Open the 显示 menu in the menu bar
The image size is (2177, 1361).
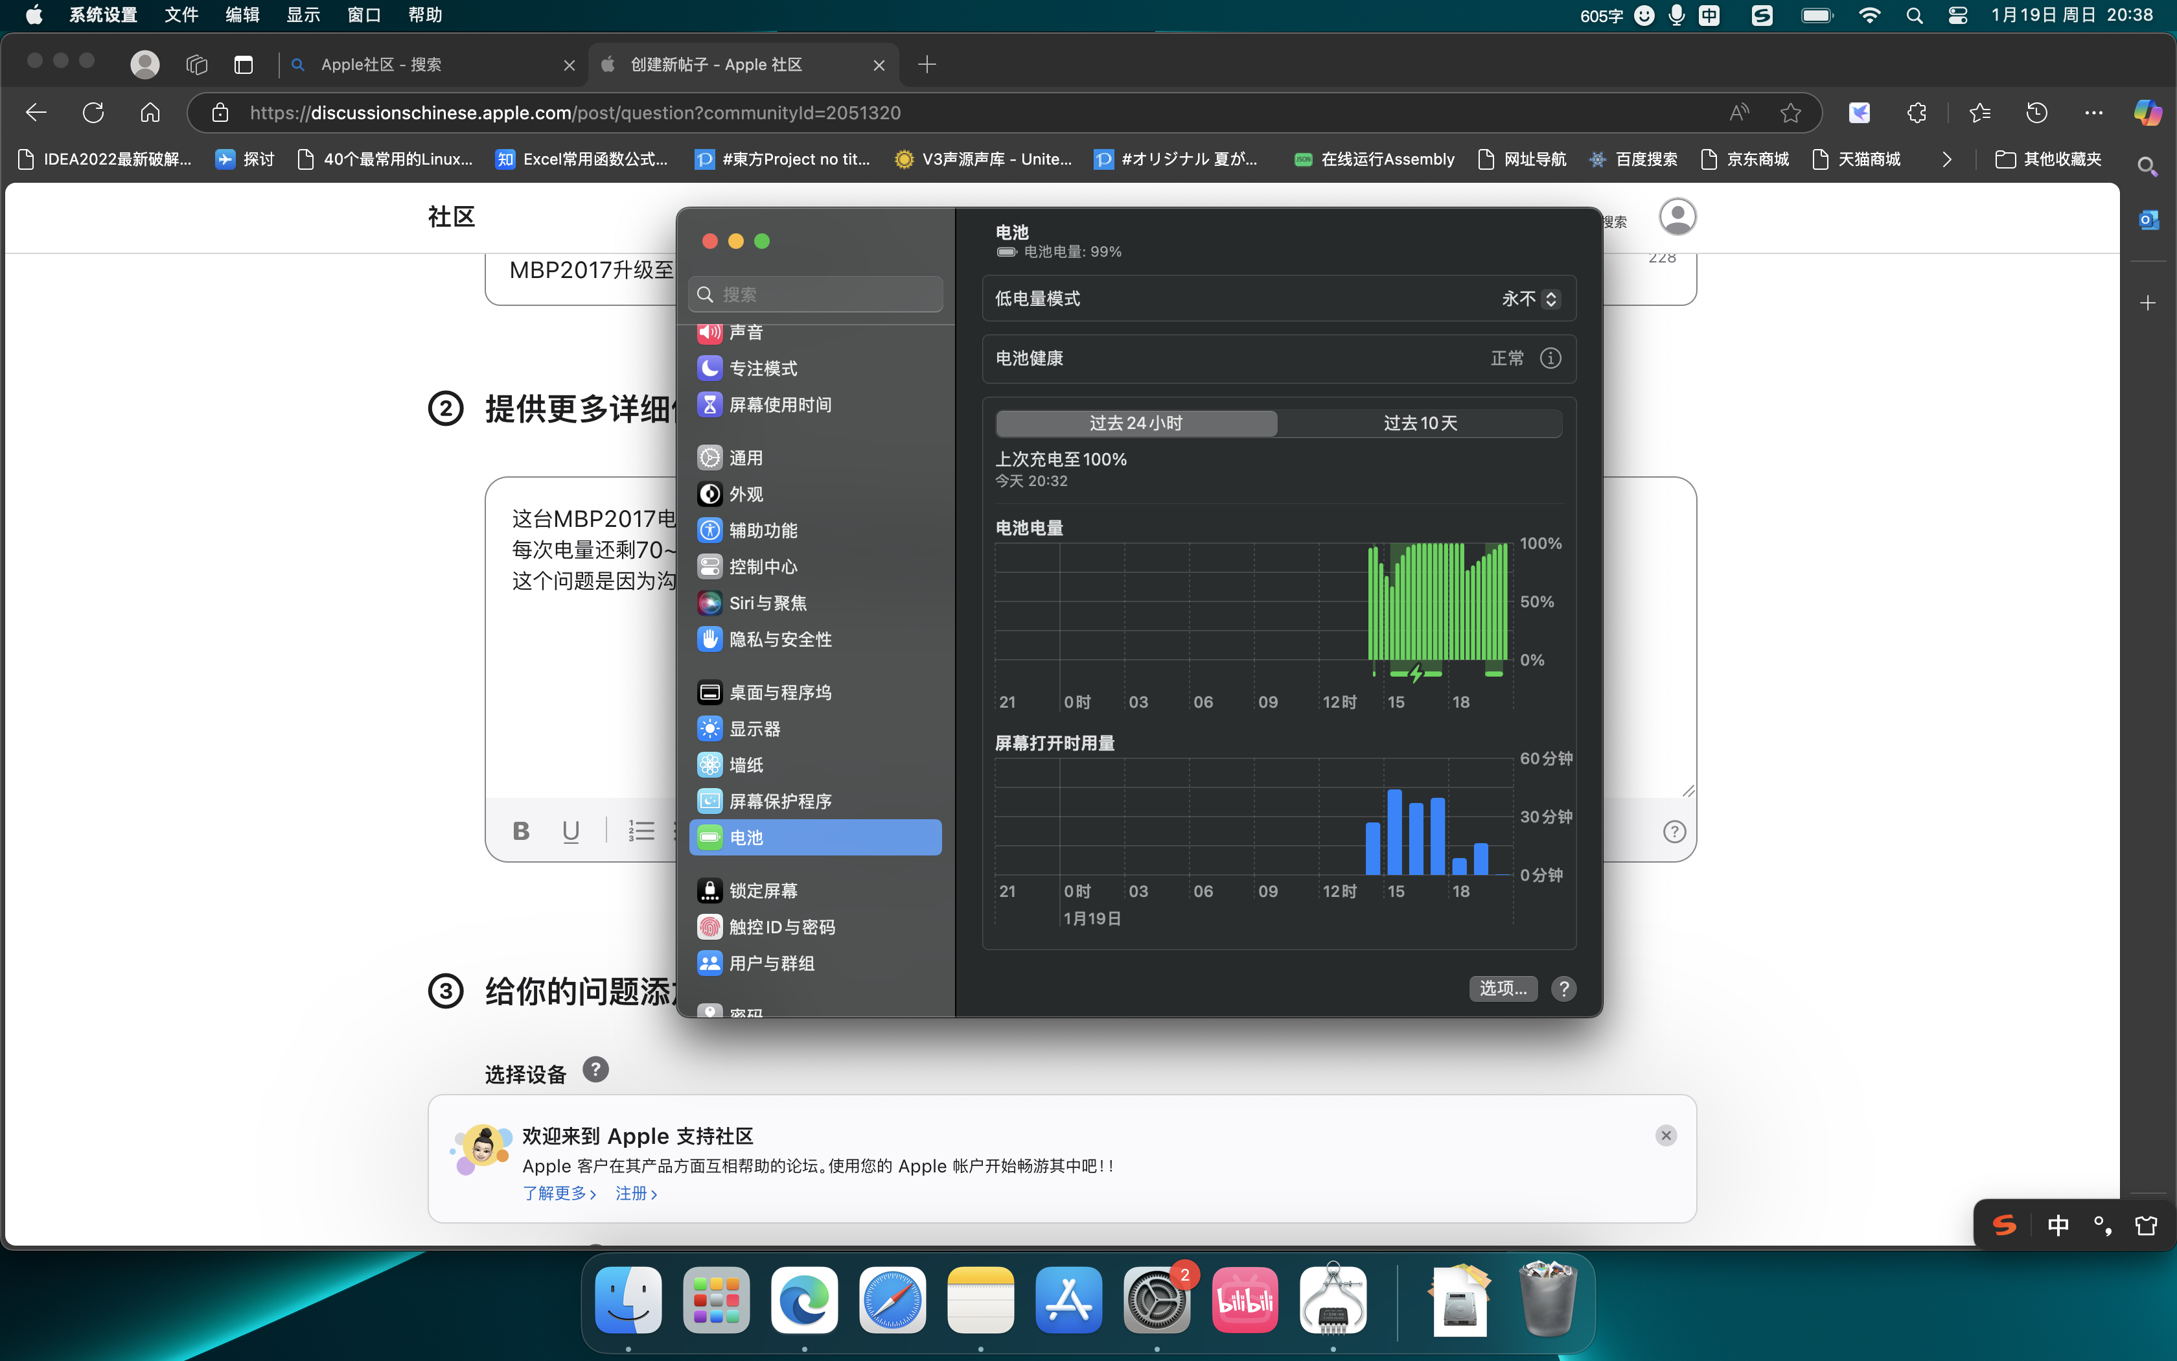(303, 16)
